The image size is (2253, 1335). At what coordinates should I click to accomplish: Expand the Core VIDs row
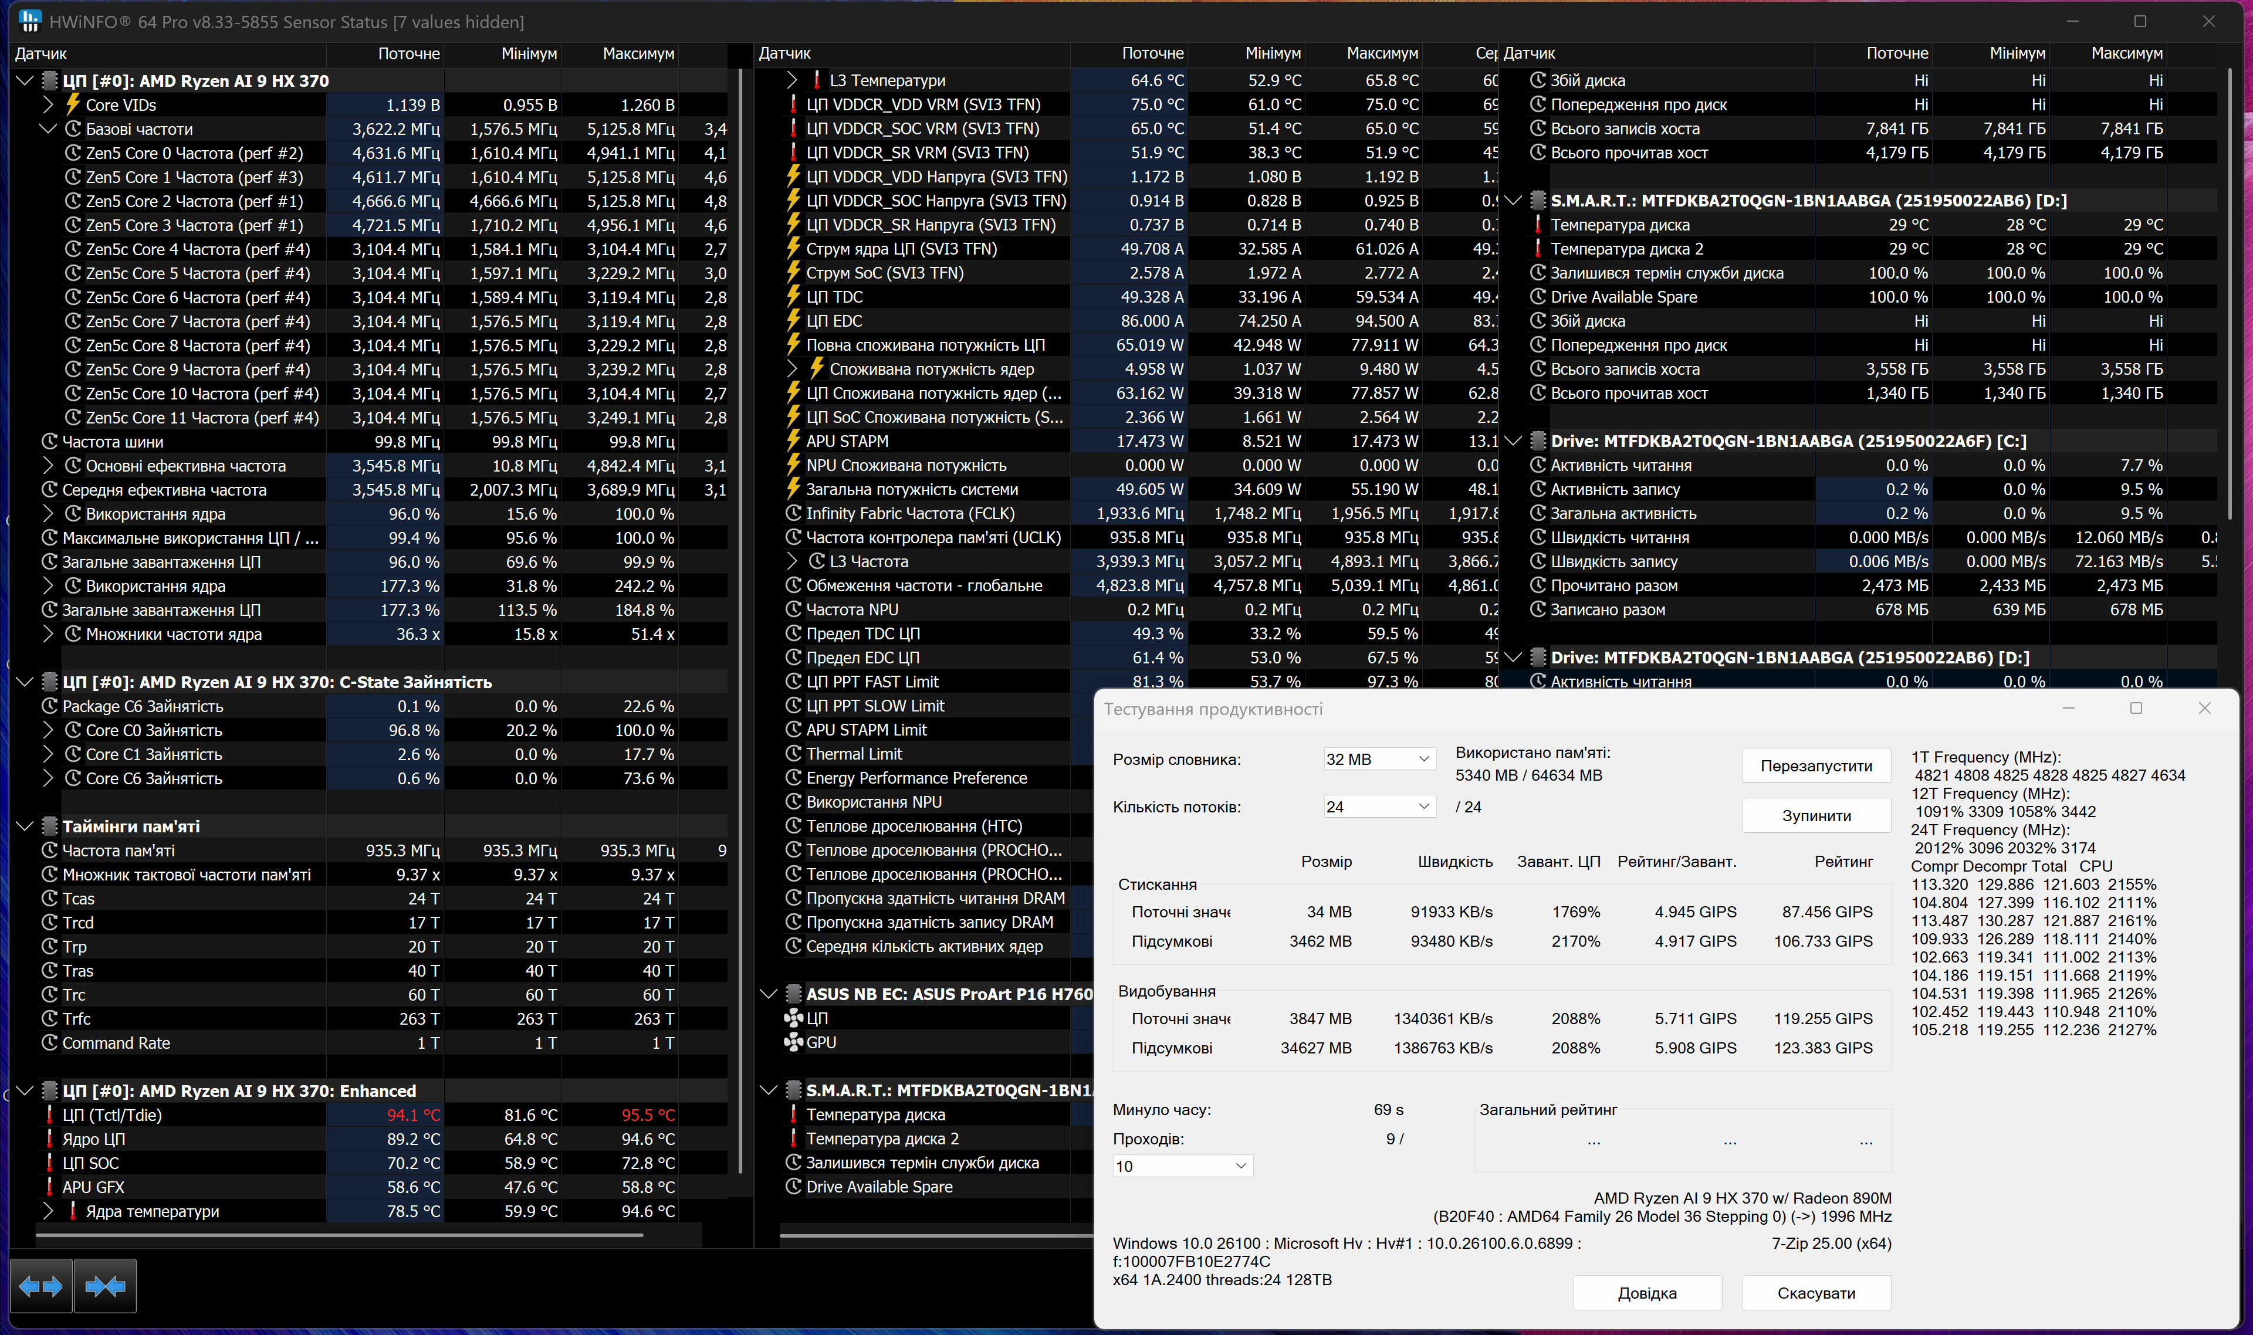[x=49, y=104]
